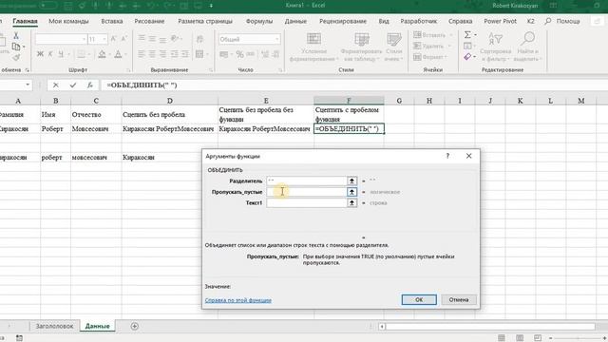
Task: Click the Conditional Formatting button
Action: click(313, 47)
